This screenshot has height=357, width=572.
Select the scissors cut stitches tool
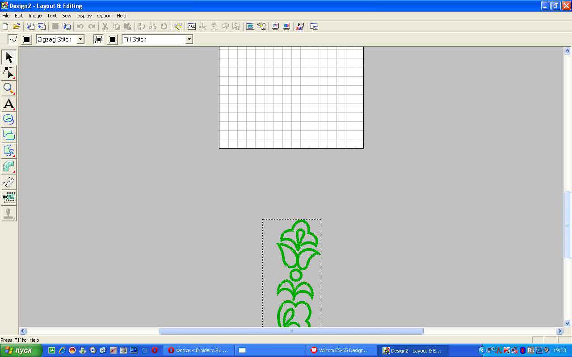coord(9,197)
